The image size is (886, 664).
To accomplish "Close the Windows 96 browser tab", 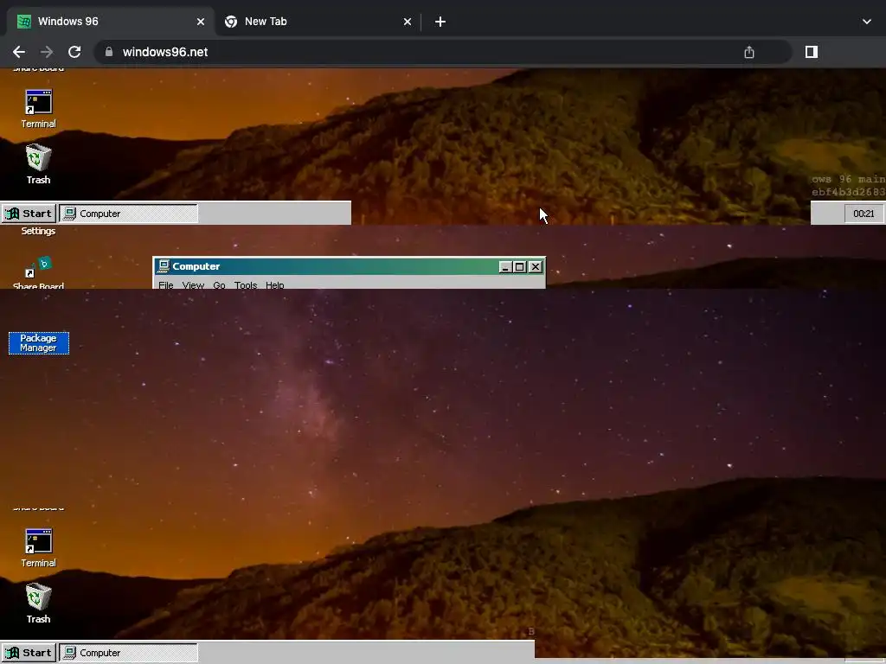I will pos(201,22).
